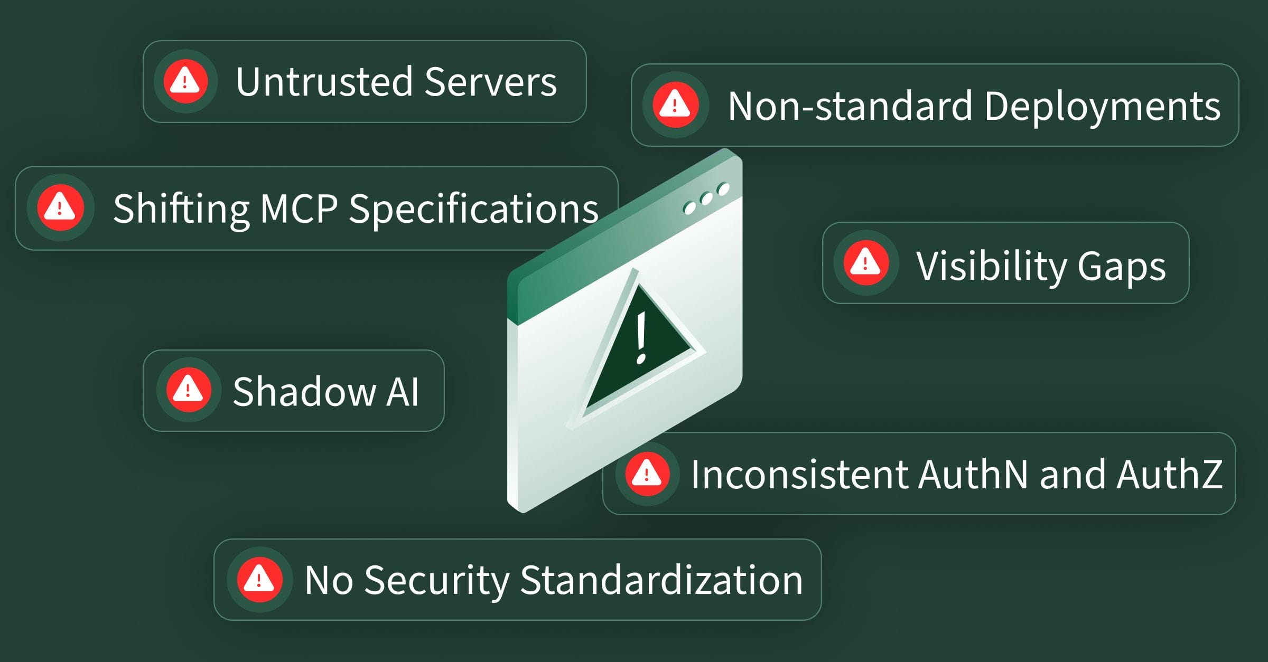Click the rightmost dot in the window title bar
The height and width of the screenshot is (662, 1268).
pos(723,189)
